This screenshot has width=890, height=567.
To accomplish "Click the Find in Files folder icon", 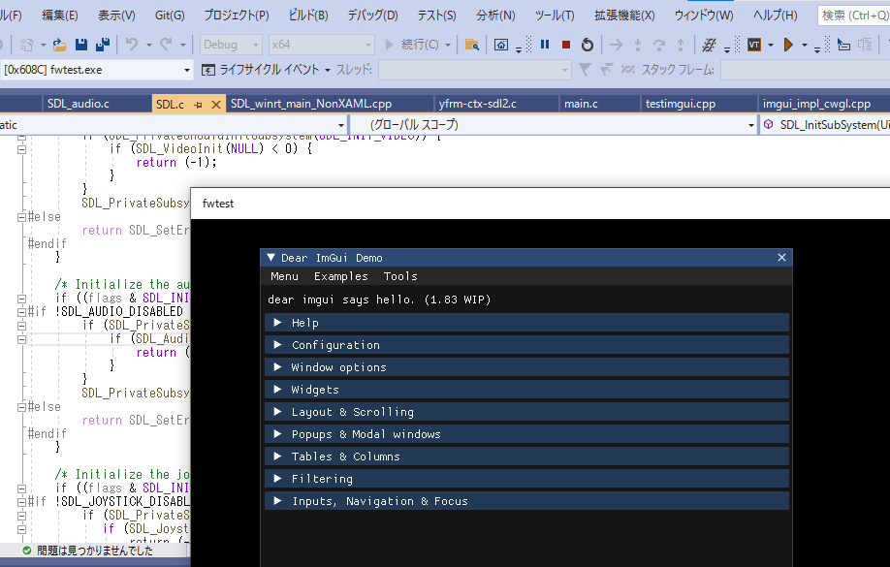I will point(472,45).
